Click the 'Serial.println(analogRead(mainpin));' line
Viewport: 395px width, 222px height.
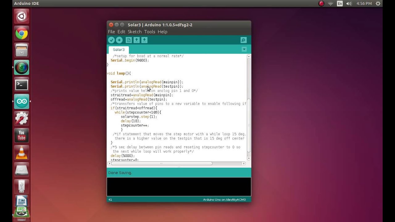coord(147,82)
